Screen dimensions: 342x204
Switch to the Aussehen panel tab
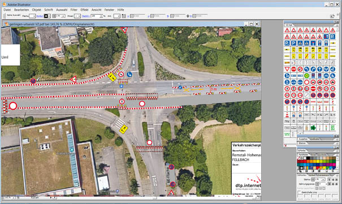click(x=303, y=139)
